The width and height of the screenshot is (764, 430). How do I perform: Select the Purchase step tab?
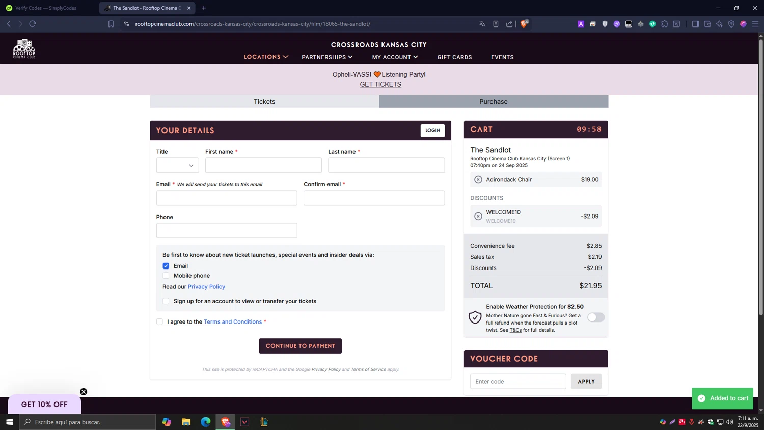[x=494, y=101]
